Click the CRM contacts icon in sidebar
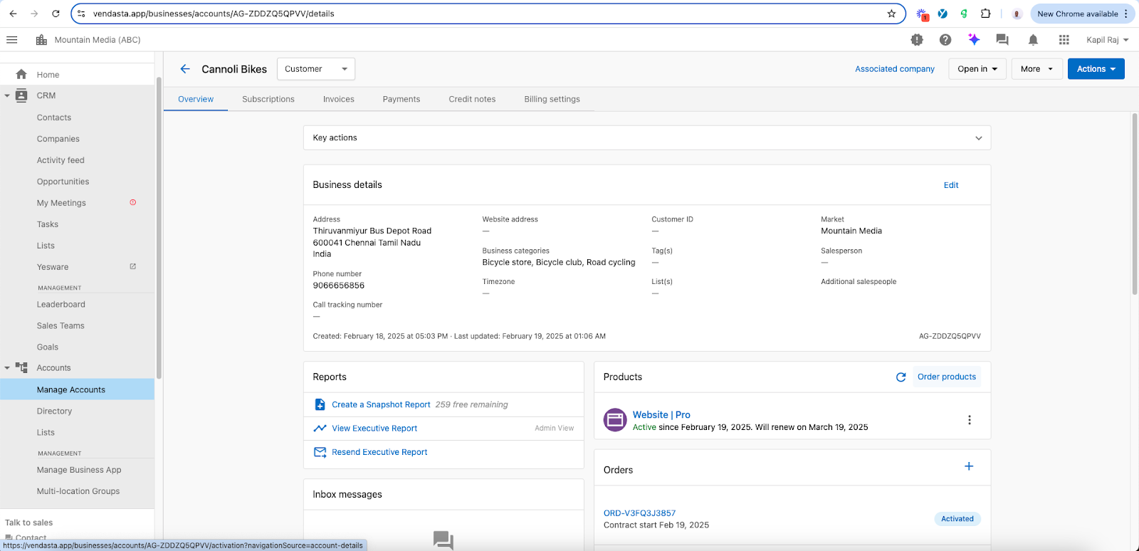This screenshot has width=1139, height=551. coord(21,95)
